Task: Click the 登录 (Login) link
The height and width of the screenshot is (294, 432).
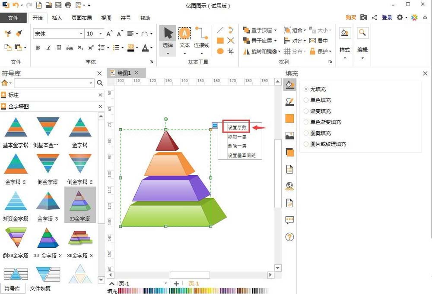Action: 387,18
